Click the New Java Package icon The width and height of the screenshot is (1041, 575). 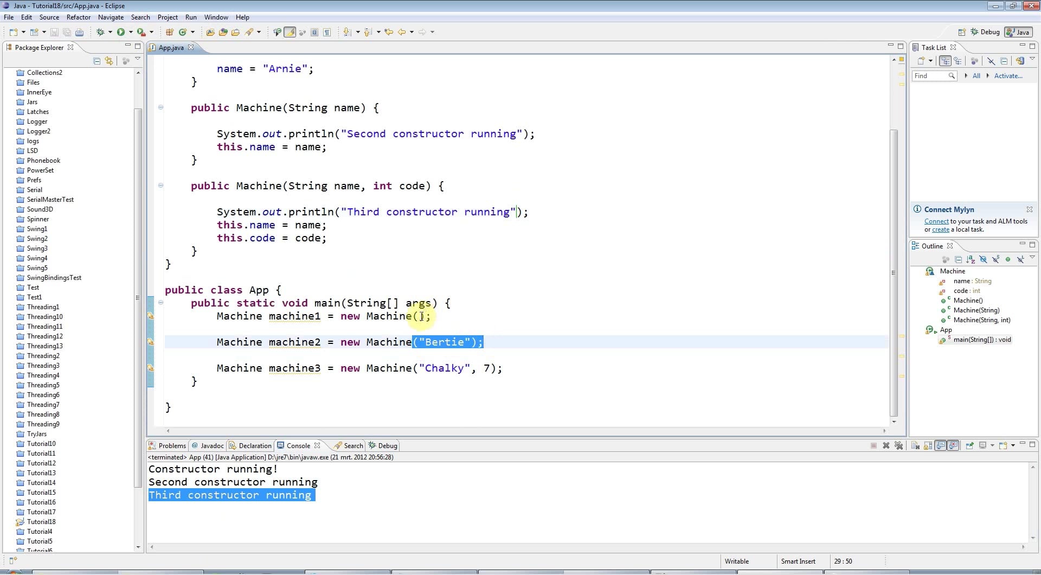[170, 32]
